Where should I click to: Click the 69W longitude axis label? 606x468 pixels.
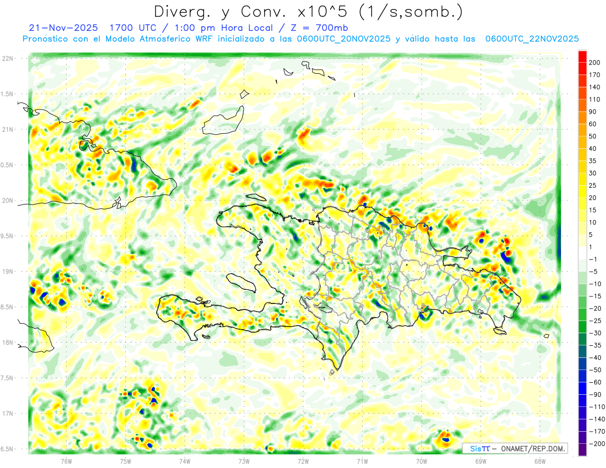click(481, 460)
